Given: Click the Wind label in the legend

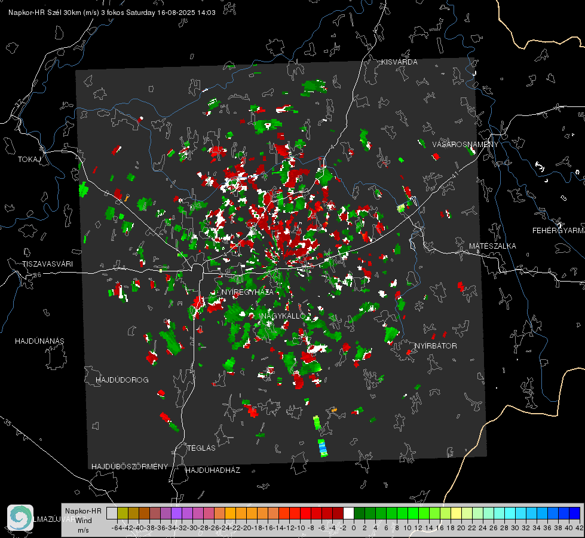Looking at the screenshot, I should coord(84,521).
